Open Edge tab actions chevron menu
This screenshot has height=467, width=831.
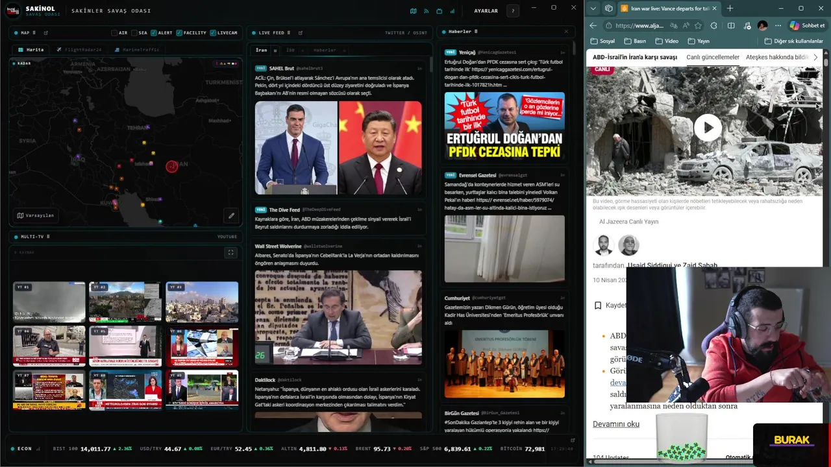(593, 8)
